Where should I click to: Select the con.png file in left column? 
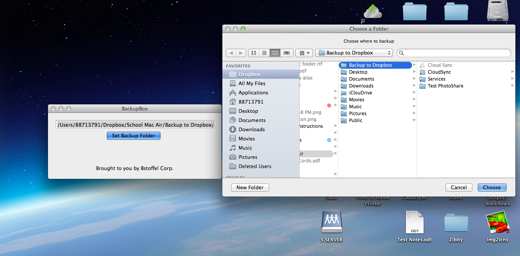(x=308, y=119)
